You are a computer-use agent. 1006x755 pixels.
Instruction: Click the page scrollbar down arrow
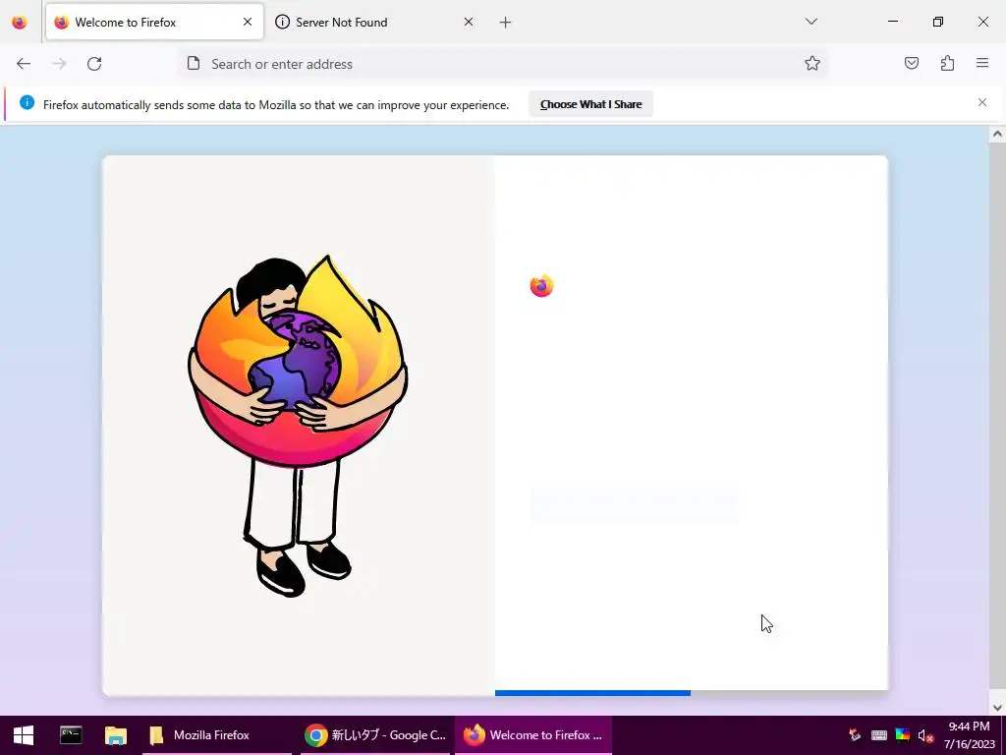(x=997, y=708)
